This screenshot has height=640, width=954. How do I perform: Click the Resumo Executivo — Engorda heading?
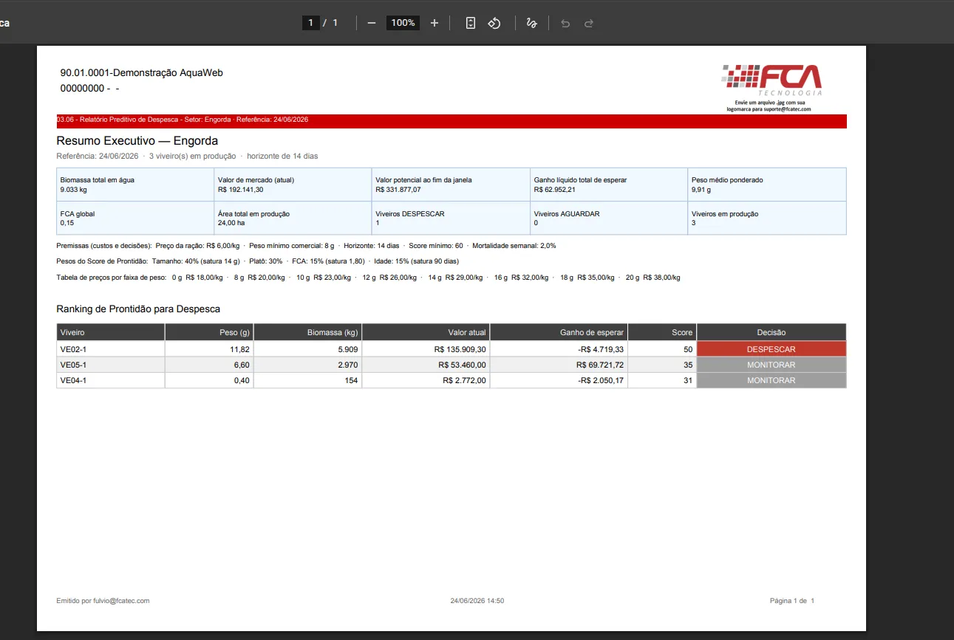coord(137,140)
